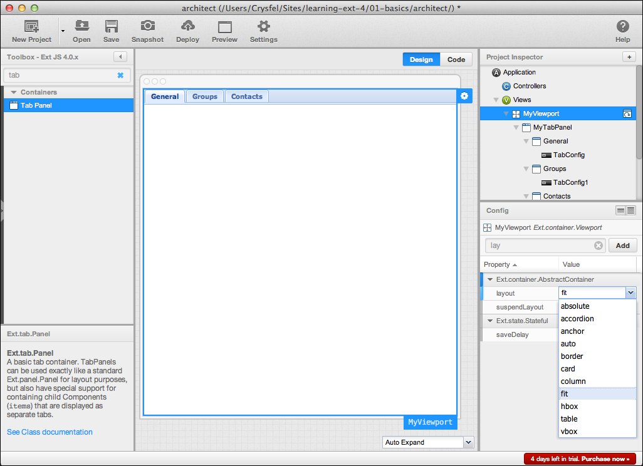Select the General tab in canvas
The height and width of the screenshot is (466, 643).
(x=164, y=96)
